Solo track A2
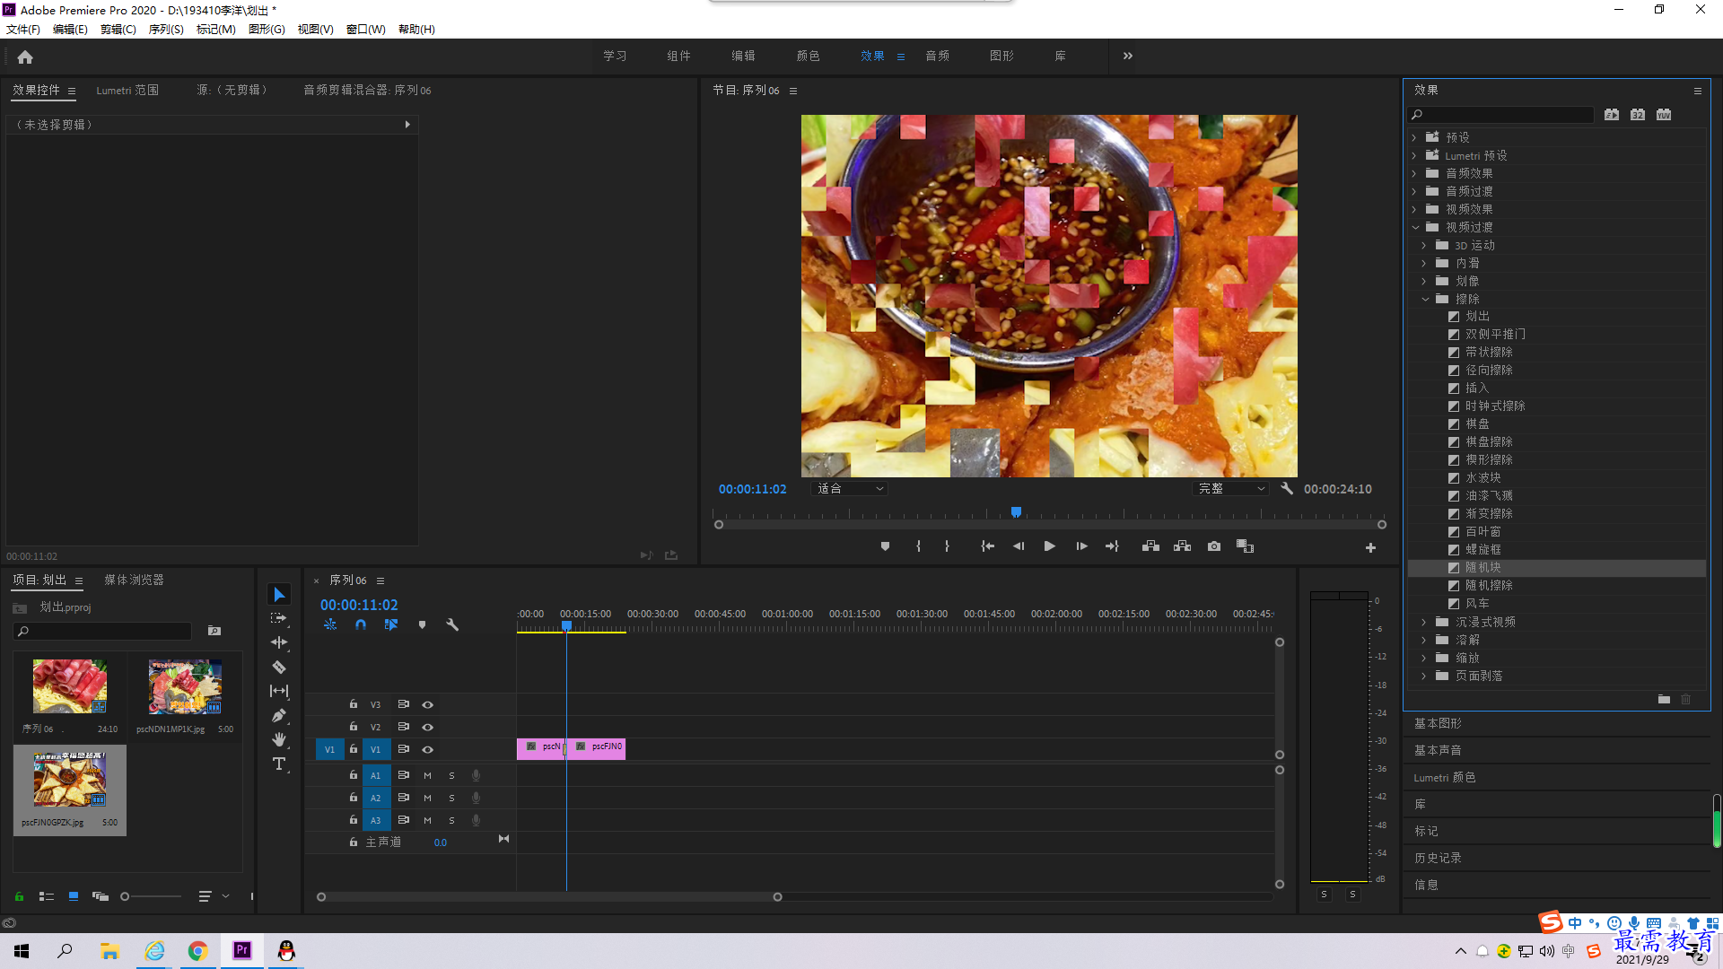1723x969 pixels. click(451, 798)
